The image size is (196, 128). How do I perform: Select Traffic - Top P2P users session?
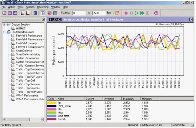(x=29, y=77)
